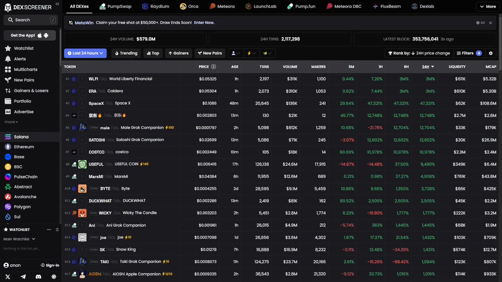Expand the 'more' sidebar menu

(x=11, y=122)
